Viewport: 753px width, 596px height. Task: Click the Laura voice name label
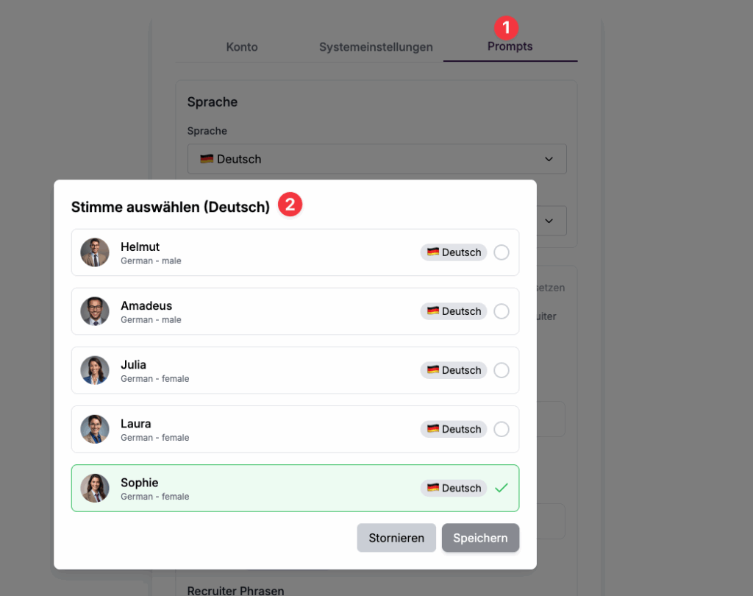pos(136,424)
